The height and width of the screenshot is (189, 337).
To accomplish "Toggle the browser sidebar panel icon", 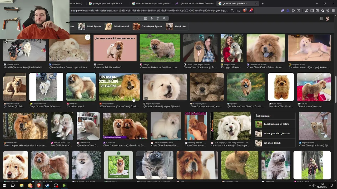I will tap(312, 10).
